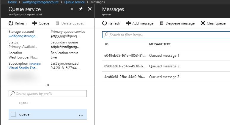230x125 pixels.
Task: Collapse the essentials section with up chevron
Action: tap(48, 85)
